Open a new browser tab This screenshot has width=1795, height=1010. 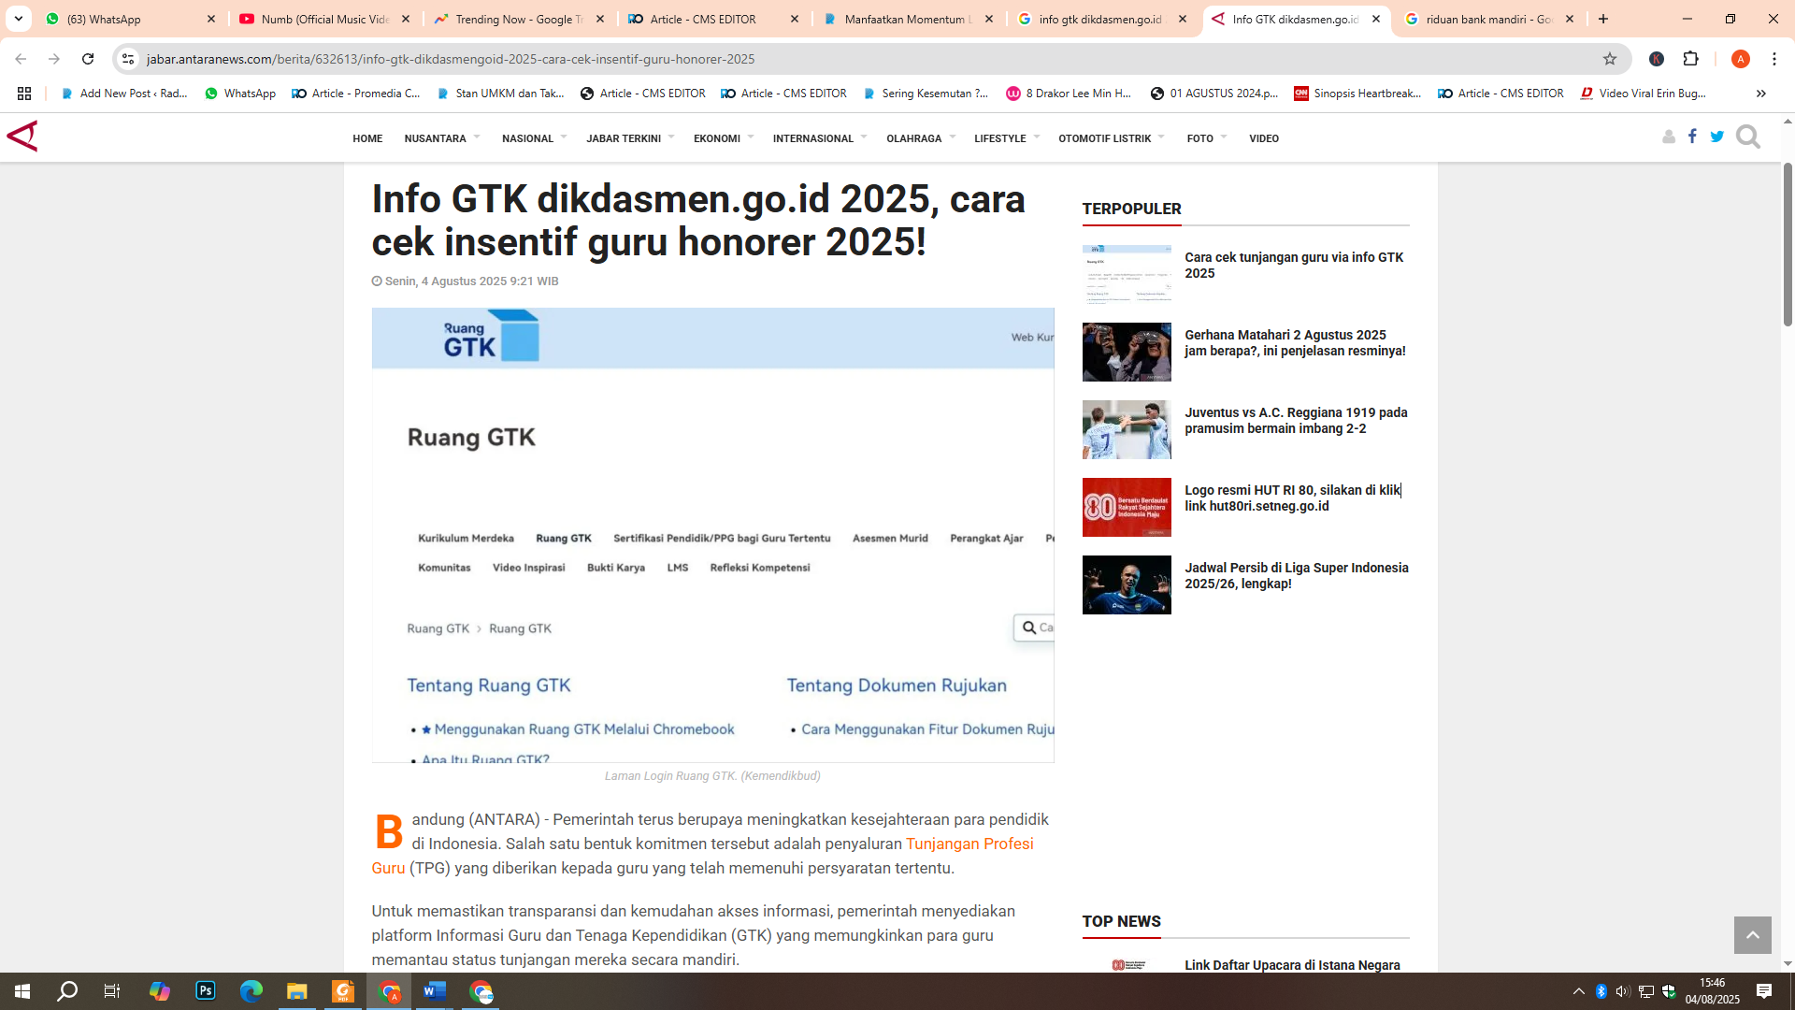click(x=1602, y=19)
